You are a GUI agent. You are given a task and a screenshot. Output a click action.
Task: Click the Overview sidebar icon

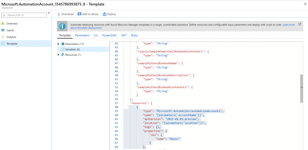pyautogui.click(x=3, y=23)
